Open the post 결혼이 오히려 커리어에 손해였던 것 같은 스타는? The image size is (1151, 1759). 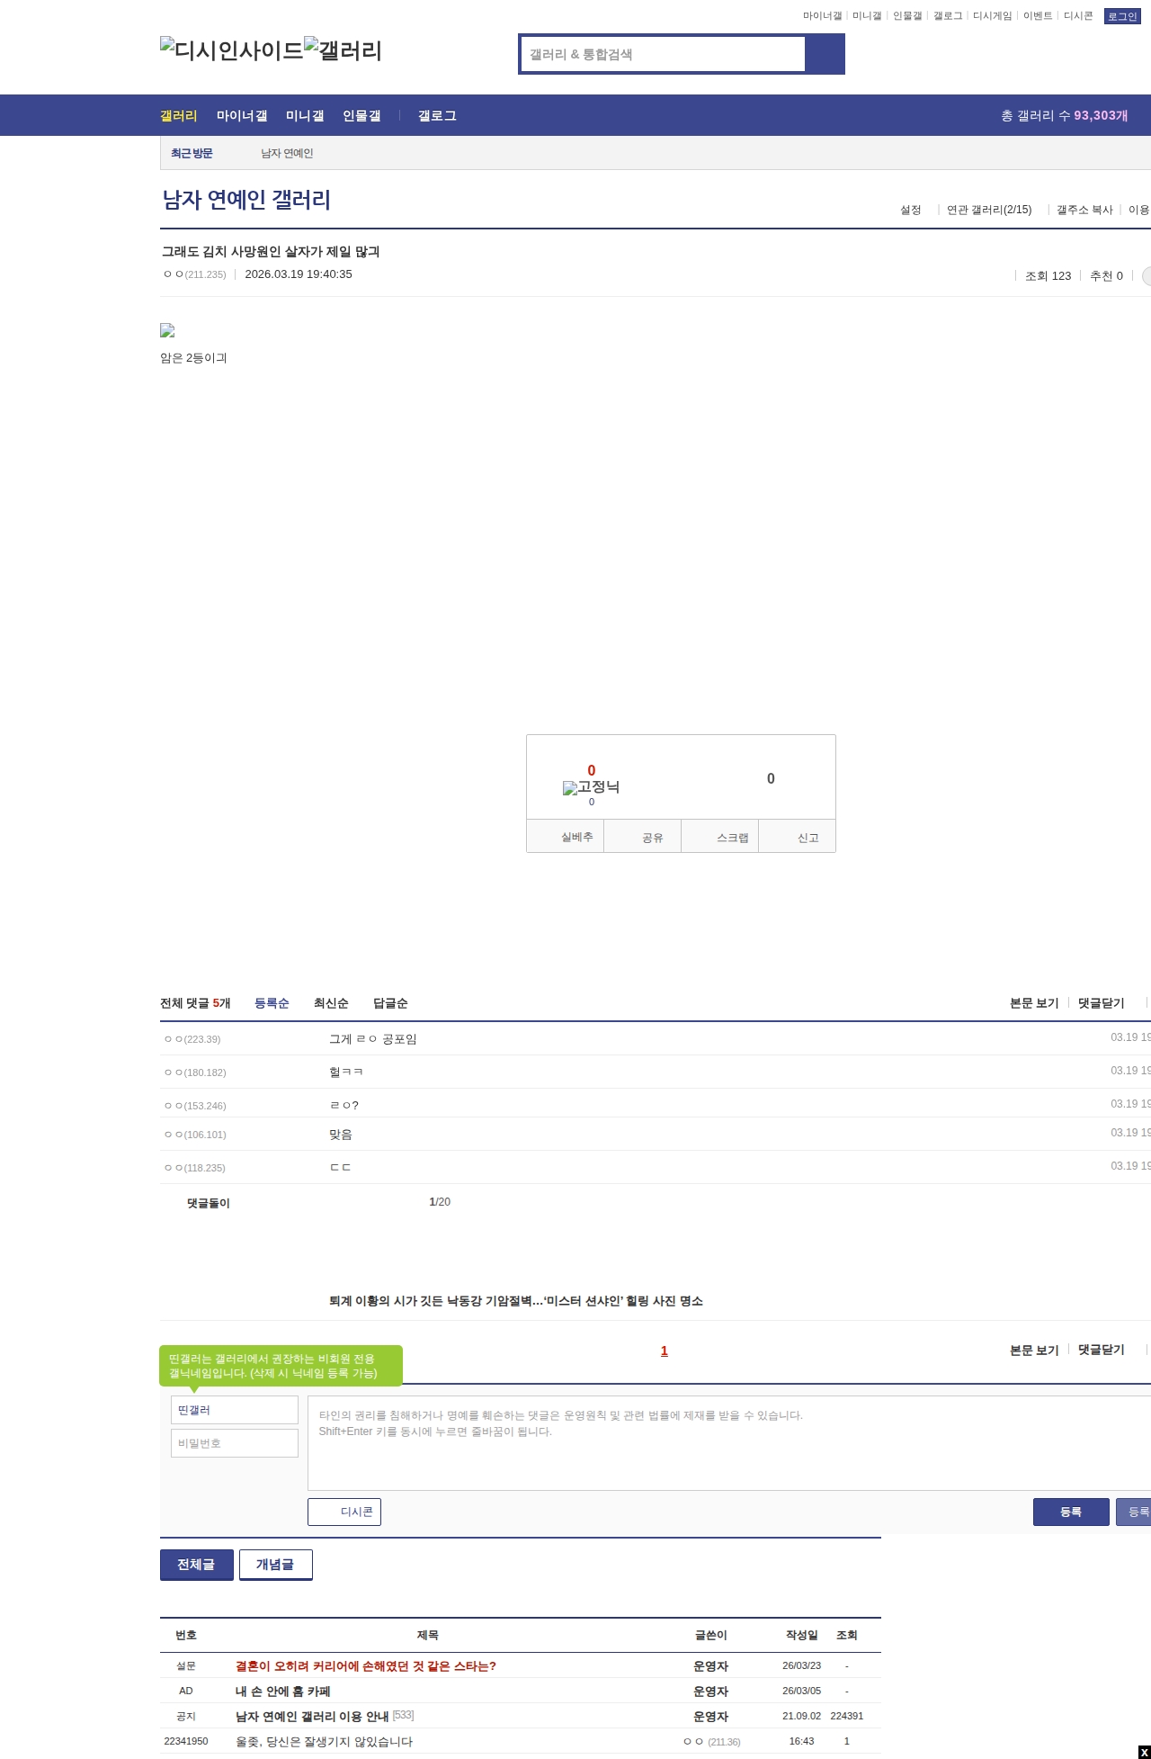tap(366, 1666)
